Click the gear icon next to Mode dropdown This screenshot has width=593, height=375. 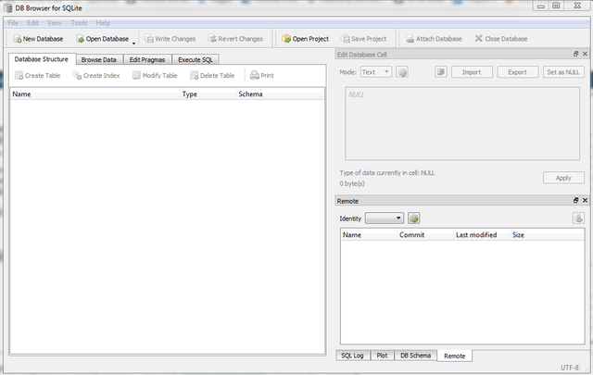402,72
